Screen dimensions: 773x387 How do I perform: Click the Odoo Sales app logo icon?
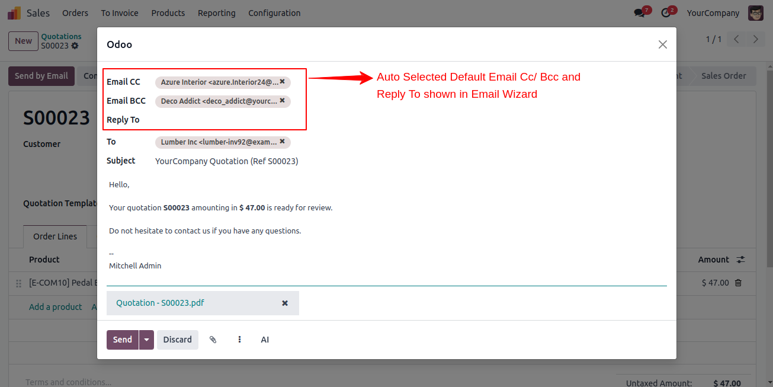coord(14,12)
